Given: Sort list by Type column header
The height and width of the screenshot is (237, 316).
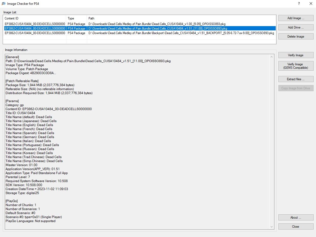Looking at the screenshot, I should [77, 18].
